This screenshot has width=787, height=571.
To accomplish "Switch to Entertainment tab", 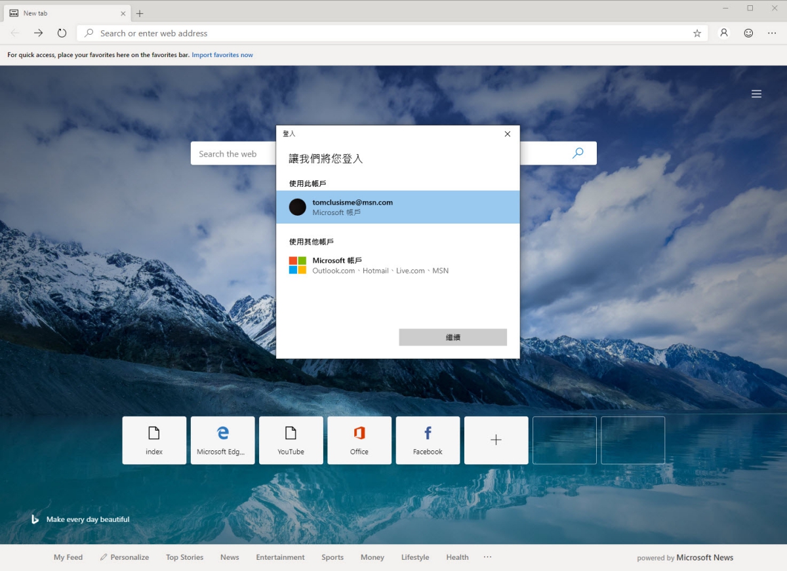I will (x=280, y=557).
